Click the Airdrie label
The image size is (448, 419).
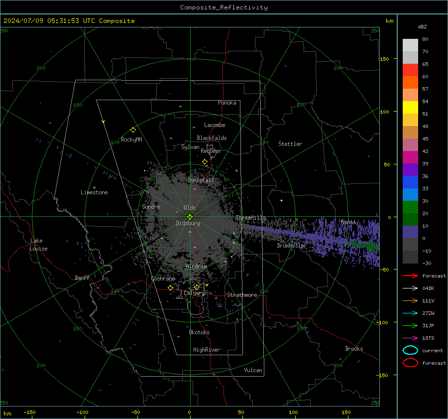196,266
